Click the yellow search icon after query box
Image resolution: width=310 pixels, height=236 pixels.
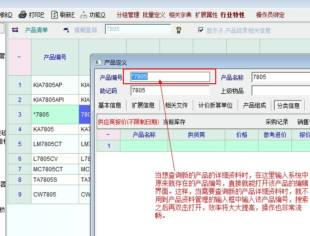[179, 30]
